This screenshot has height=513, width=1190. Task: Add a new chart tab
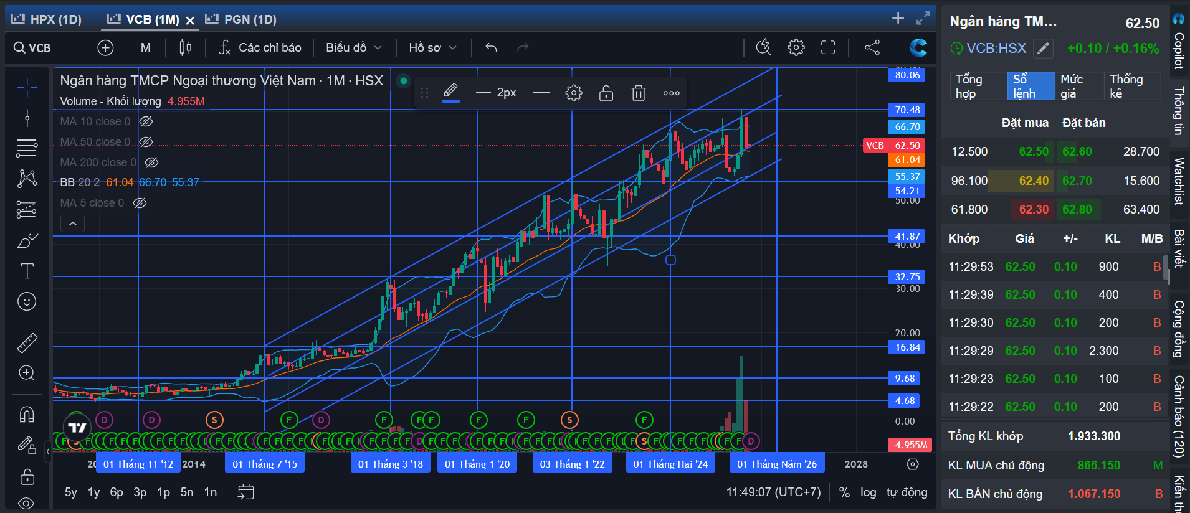point(898,18)
